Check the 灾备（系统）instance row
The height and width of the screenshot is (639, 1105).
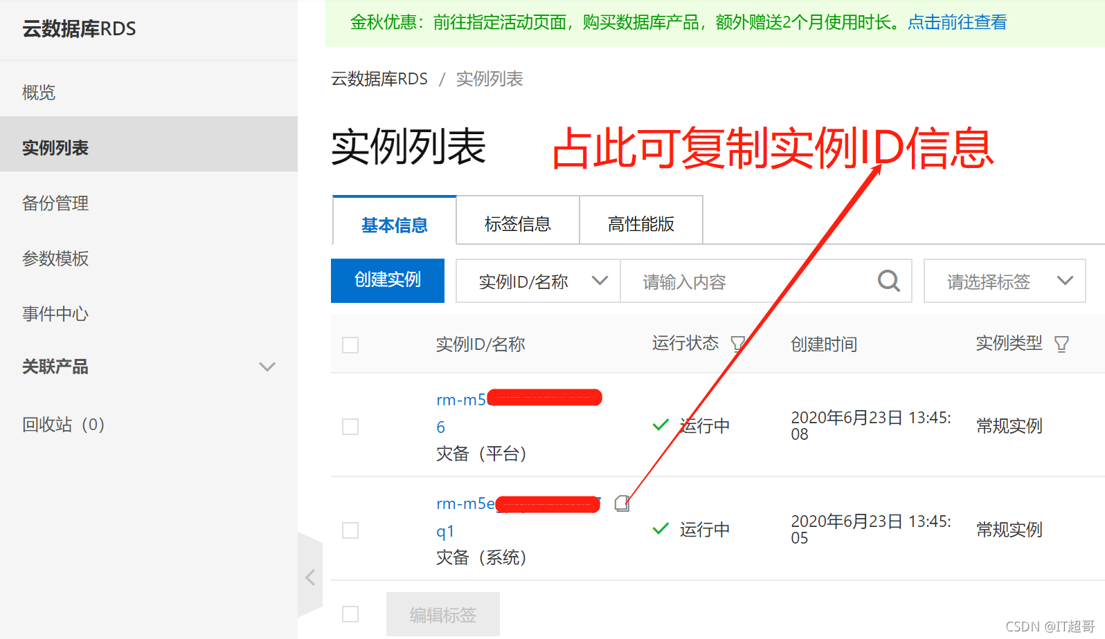(x=350, y=530)
